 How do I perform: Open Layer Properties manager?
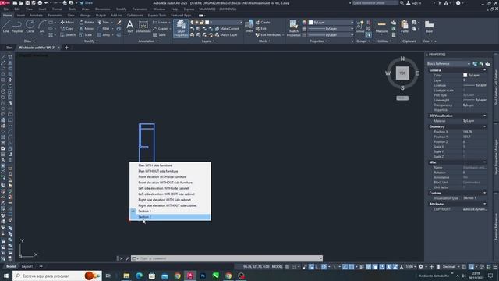point(181,28)
